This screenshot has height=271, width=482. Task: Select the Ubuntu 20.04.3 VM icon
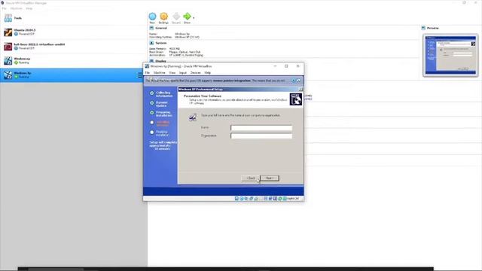pyautogui.click(x=8, y=32)
